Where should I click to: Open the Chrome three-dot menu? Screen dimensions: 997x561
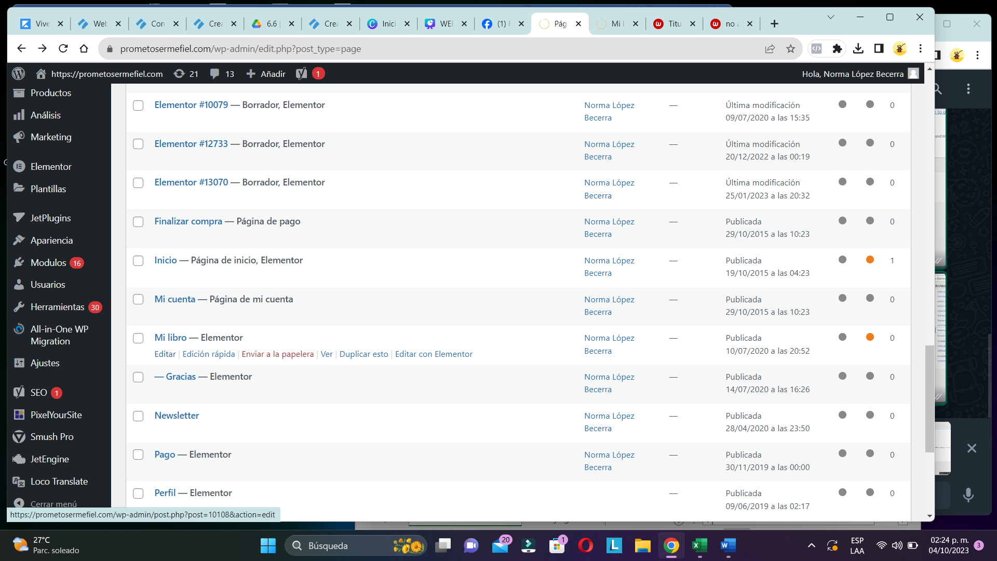tap(920, 48)
